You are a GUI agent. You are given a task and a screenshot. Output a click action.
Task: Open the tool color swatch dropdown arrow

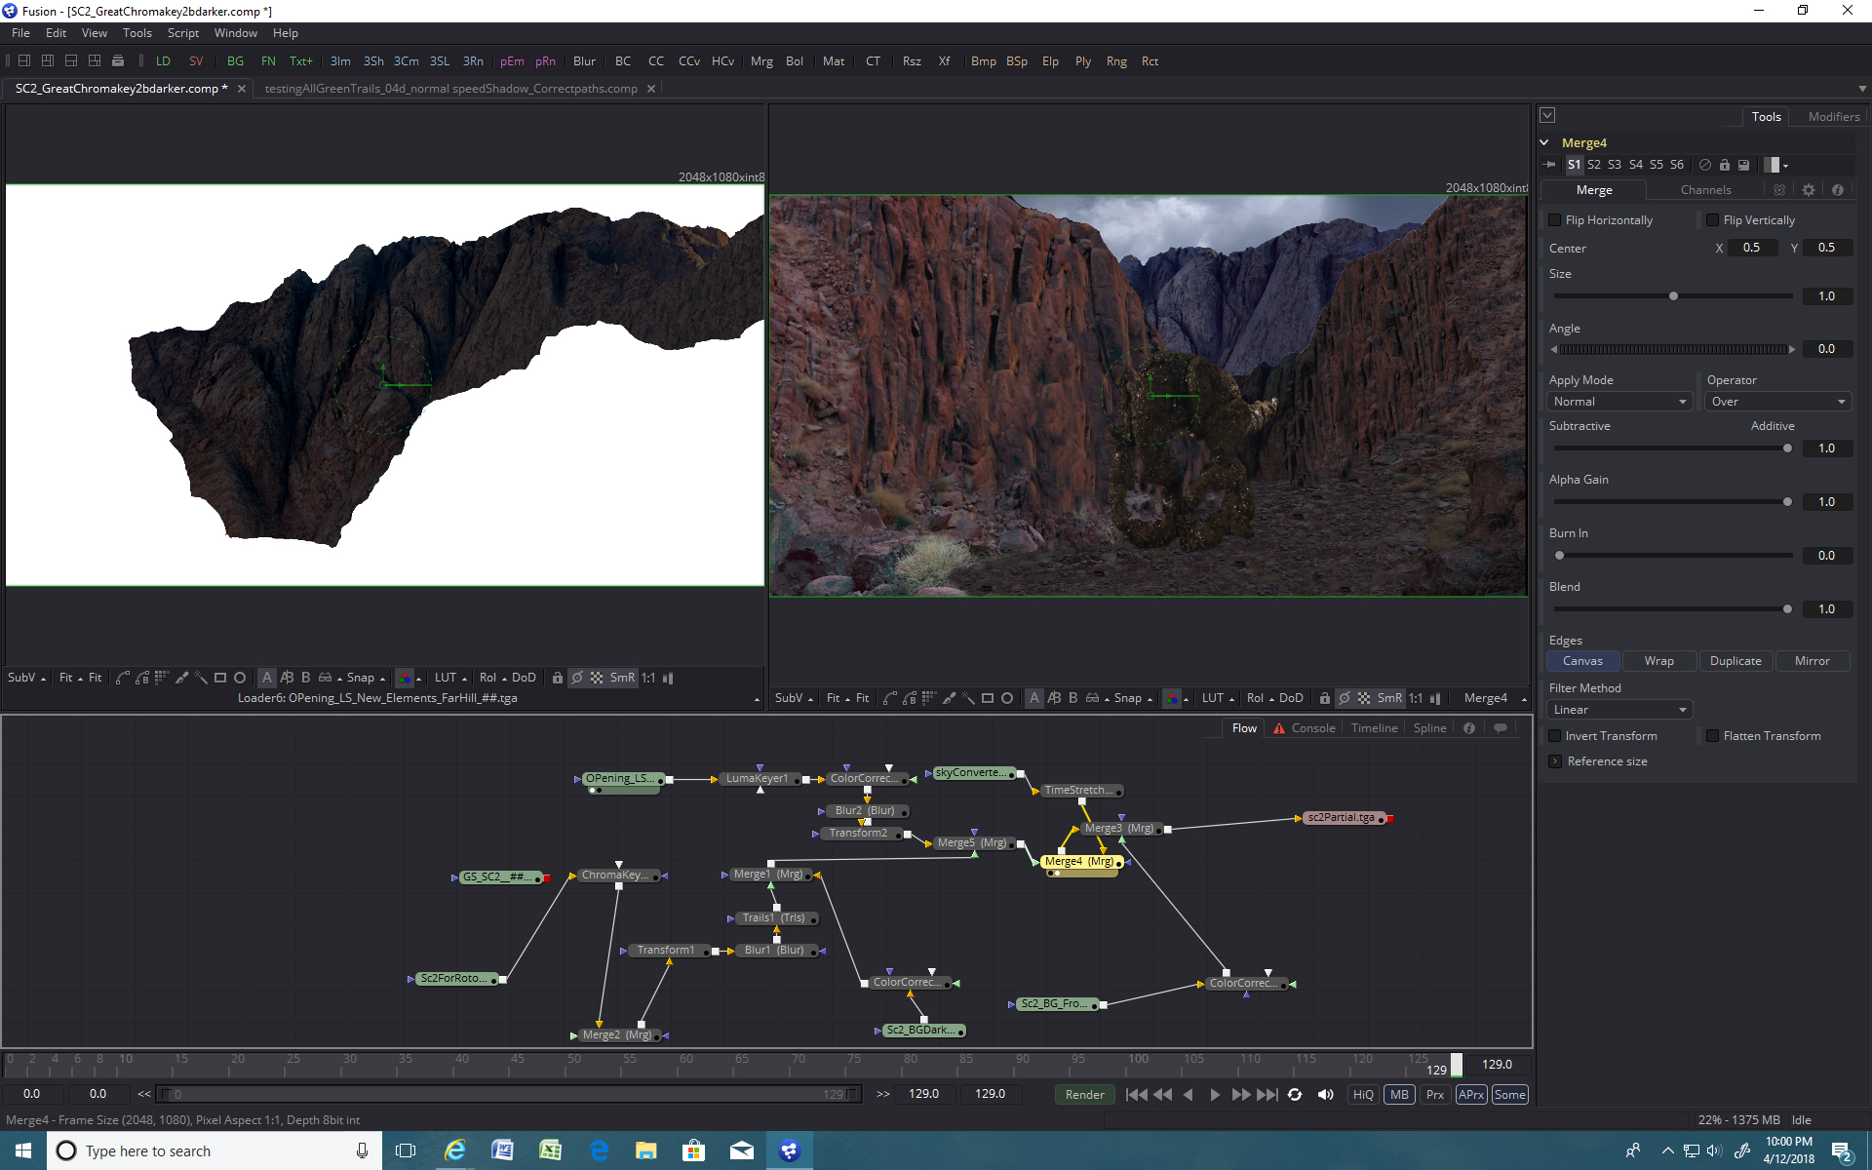click(x=1785, y=166)
